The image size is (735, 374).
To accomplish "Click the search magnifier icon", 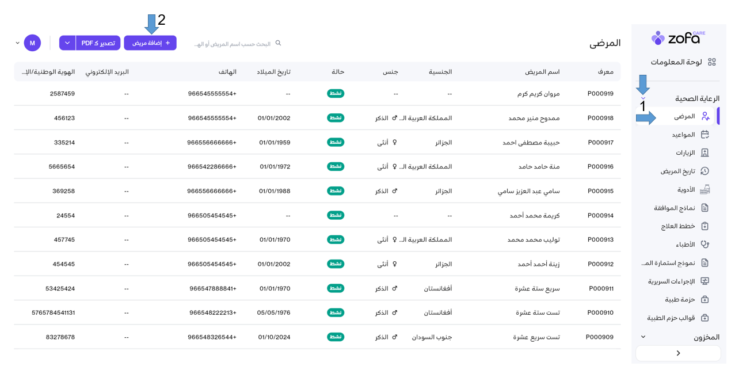I will [x=278, y=43].
